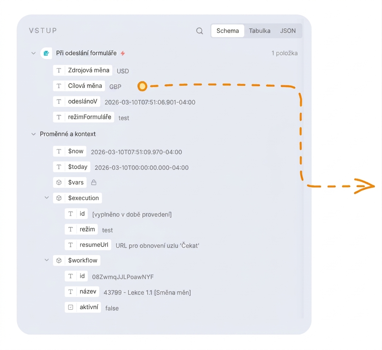Select the Schema view tab
This screenshot has height=350, width=382.
point(228,31)
